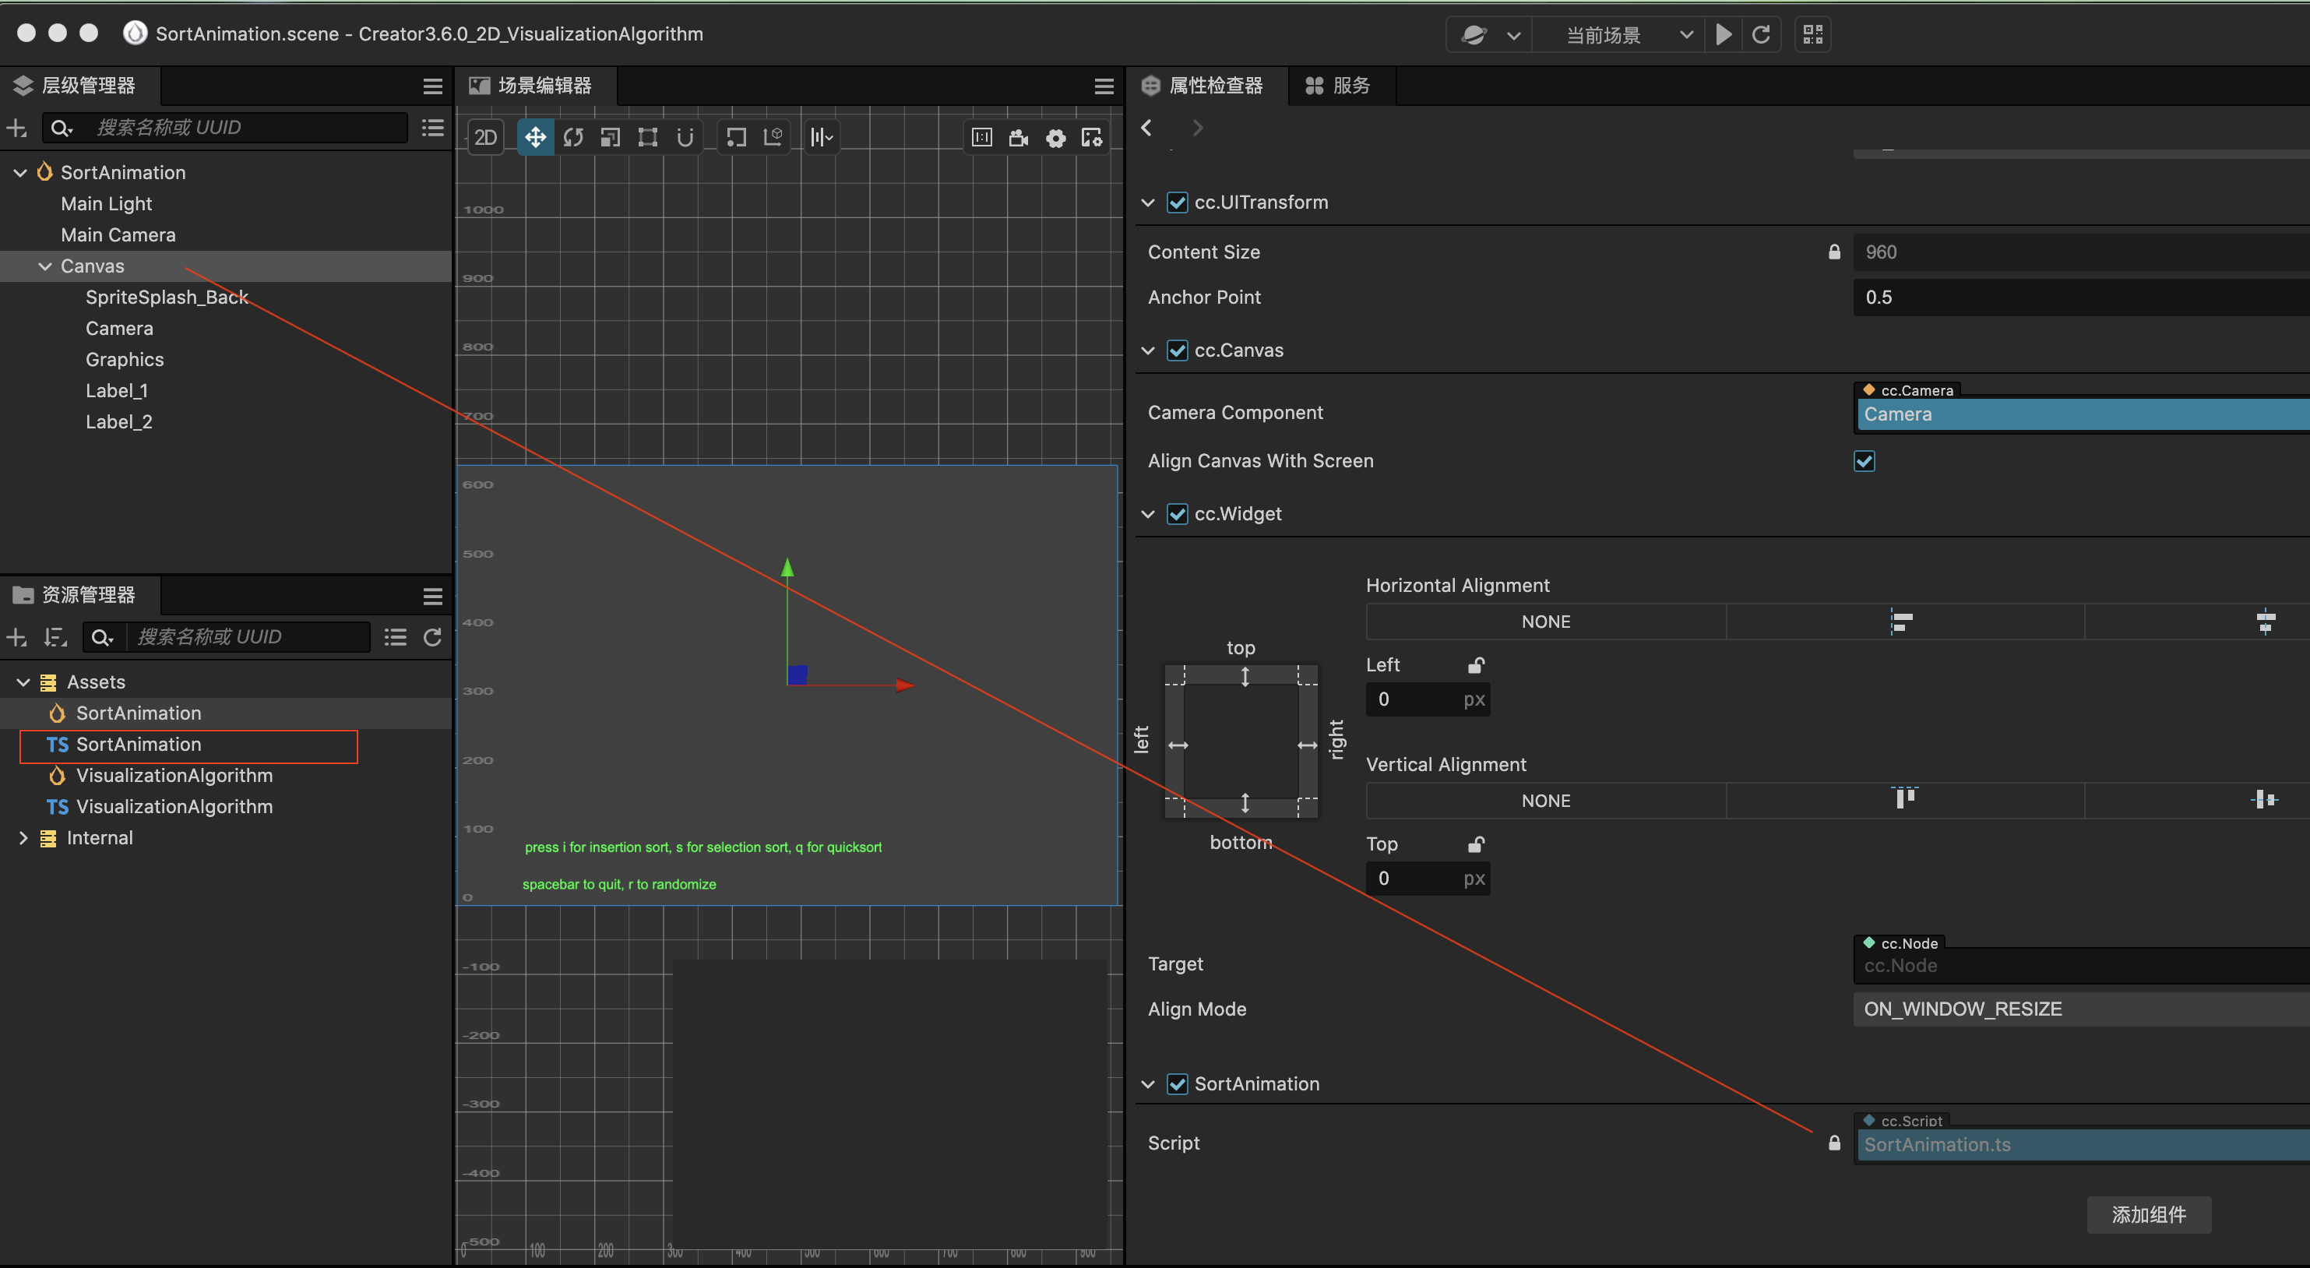2310x1268 pixels.
Task: Collapse the cc.UITransform component section
Action: [1147, 203]
